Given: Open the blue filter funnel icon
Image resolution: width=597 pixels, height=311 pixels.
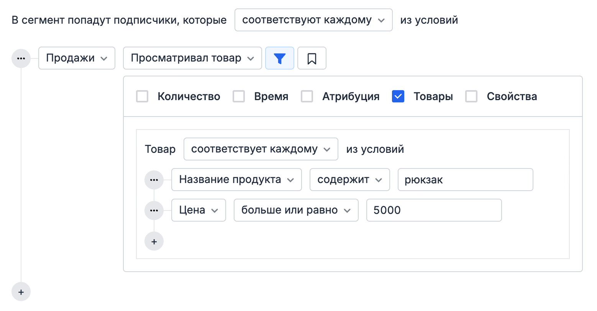Looking at the screenshot, I should tap(280, 58).
